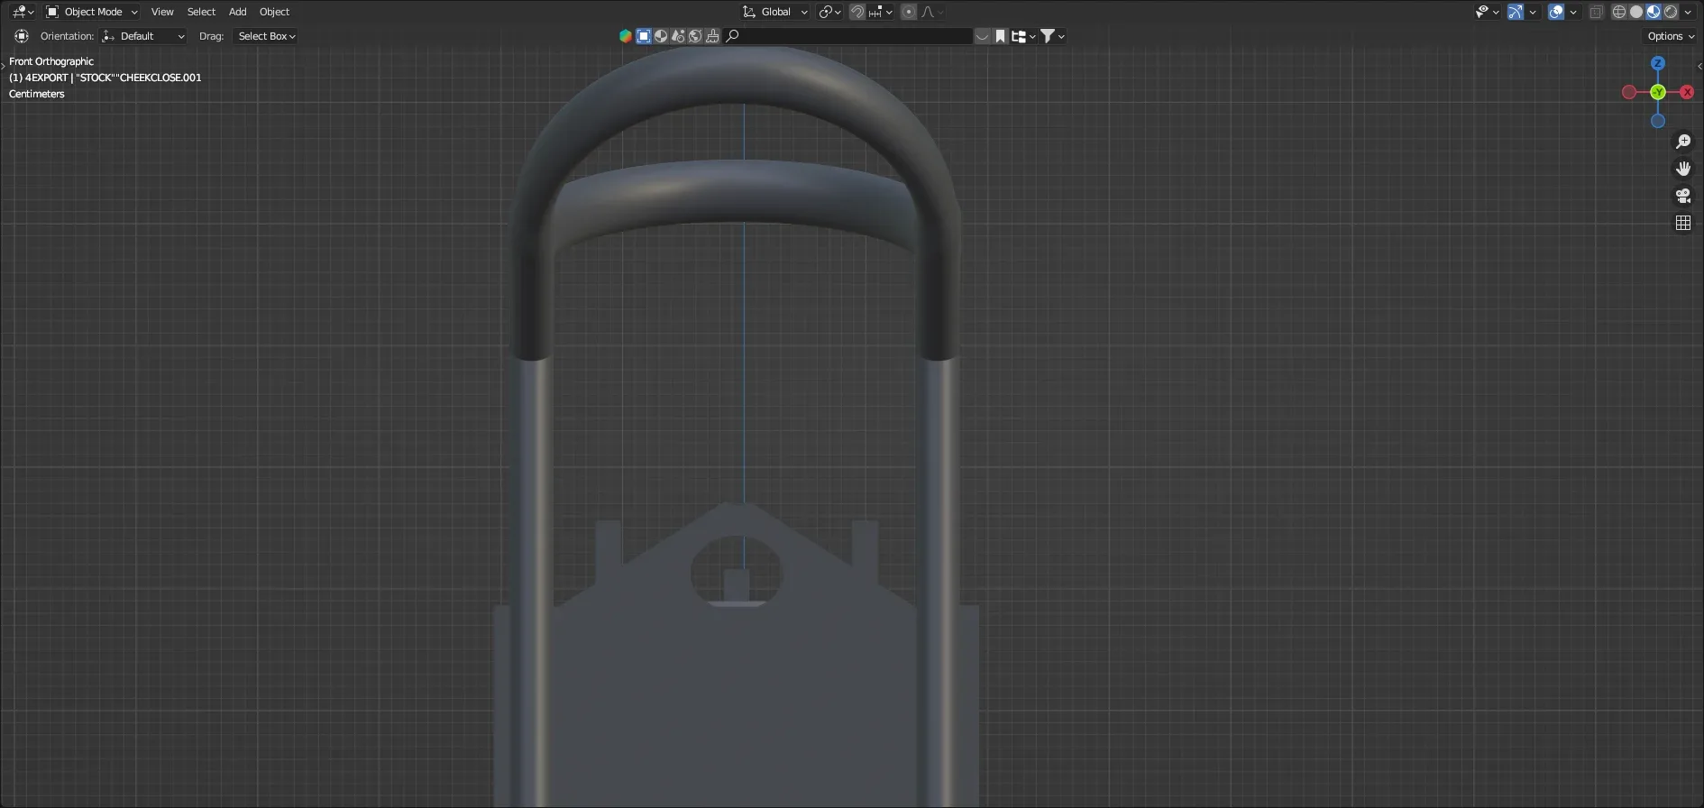Open the Drag Select Box dropdown
The image size is (1704, 808).
point(266,36)
